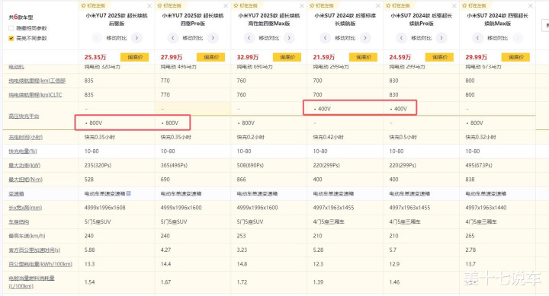The image size is (549, 296).
Task: Click 询底价 for the 29.99万 model
Action: [x=515, y=57]
